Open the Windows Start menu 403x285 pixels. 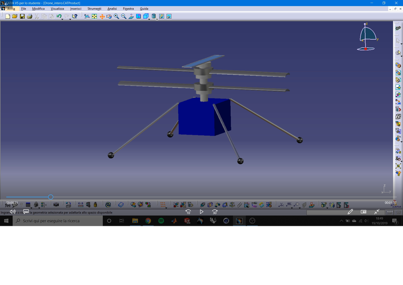pos(6,221)
